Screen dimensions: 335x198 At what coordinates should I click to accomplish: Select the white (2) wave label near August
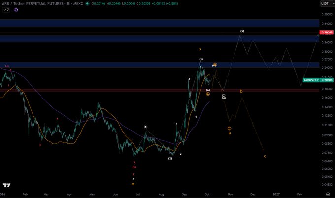[170, 158]
